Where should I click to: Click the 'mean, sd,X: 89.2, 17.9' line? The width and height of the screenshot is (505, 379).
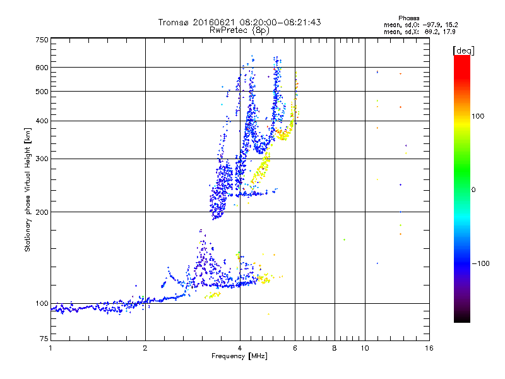[419, 32]
